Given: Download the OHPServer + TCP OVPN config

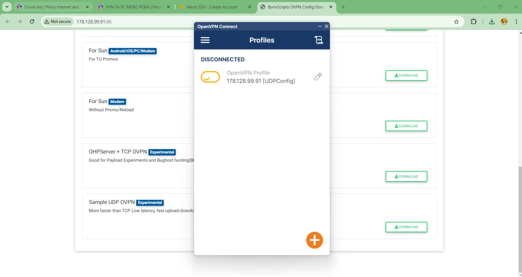Looking at the screenshot, I should coord(406,176).
